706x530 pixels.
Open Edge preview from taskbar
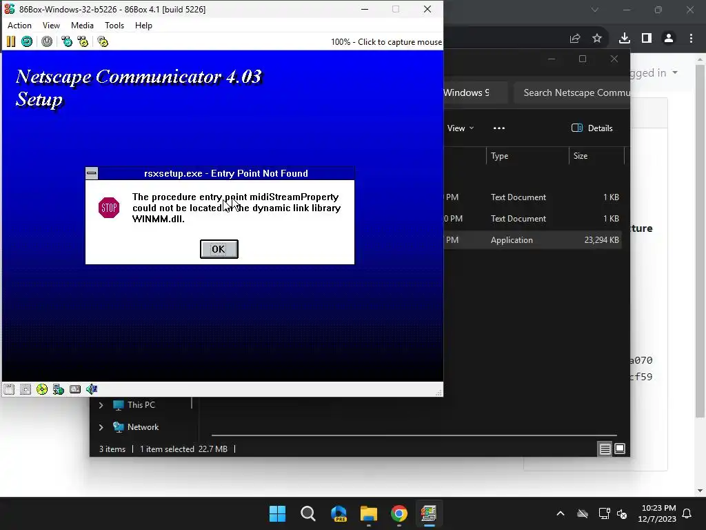[x=339, y=513]
